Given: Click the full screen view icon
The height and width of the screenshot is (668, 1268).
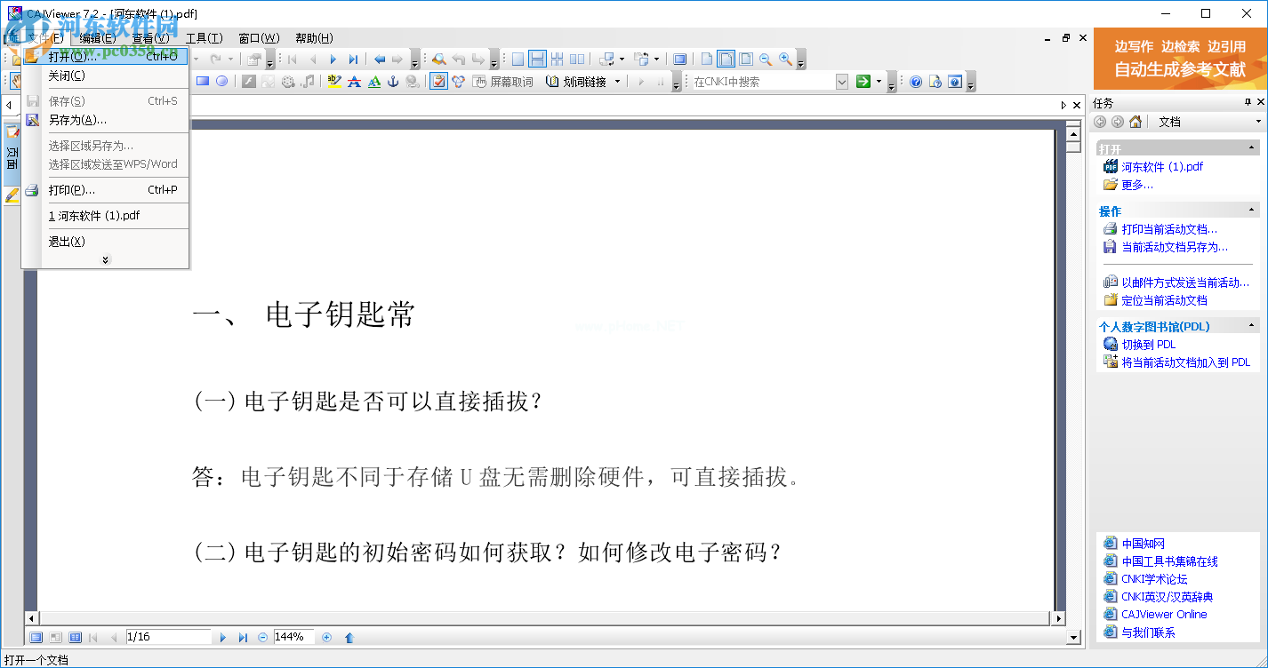Looking at the screenshot, I should click(x=679, y=60).
